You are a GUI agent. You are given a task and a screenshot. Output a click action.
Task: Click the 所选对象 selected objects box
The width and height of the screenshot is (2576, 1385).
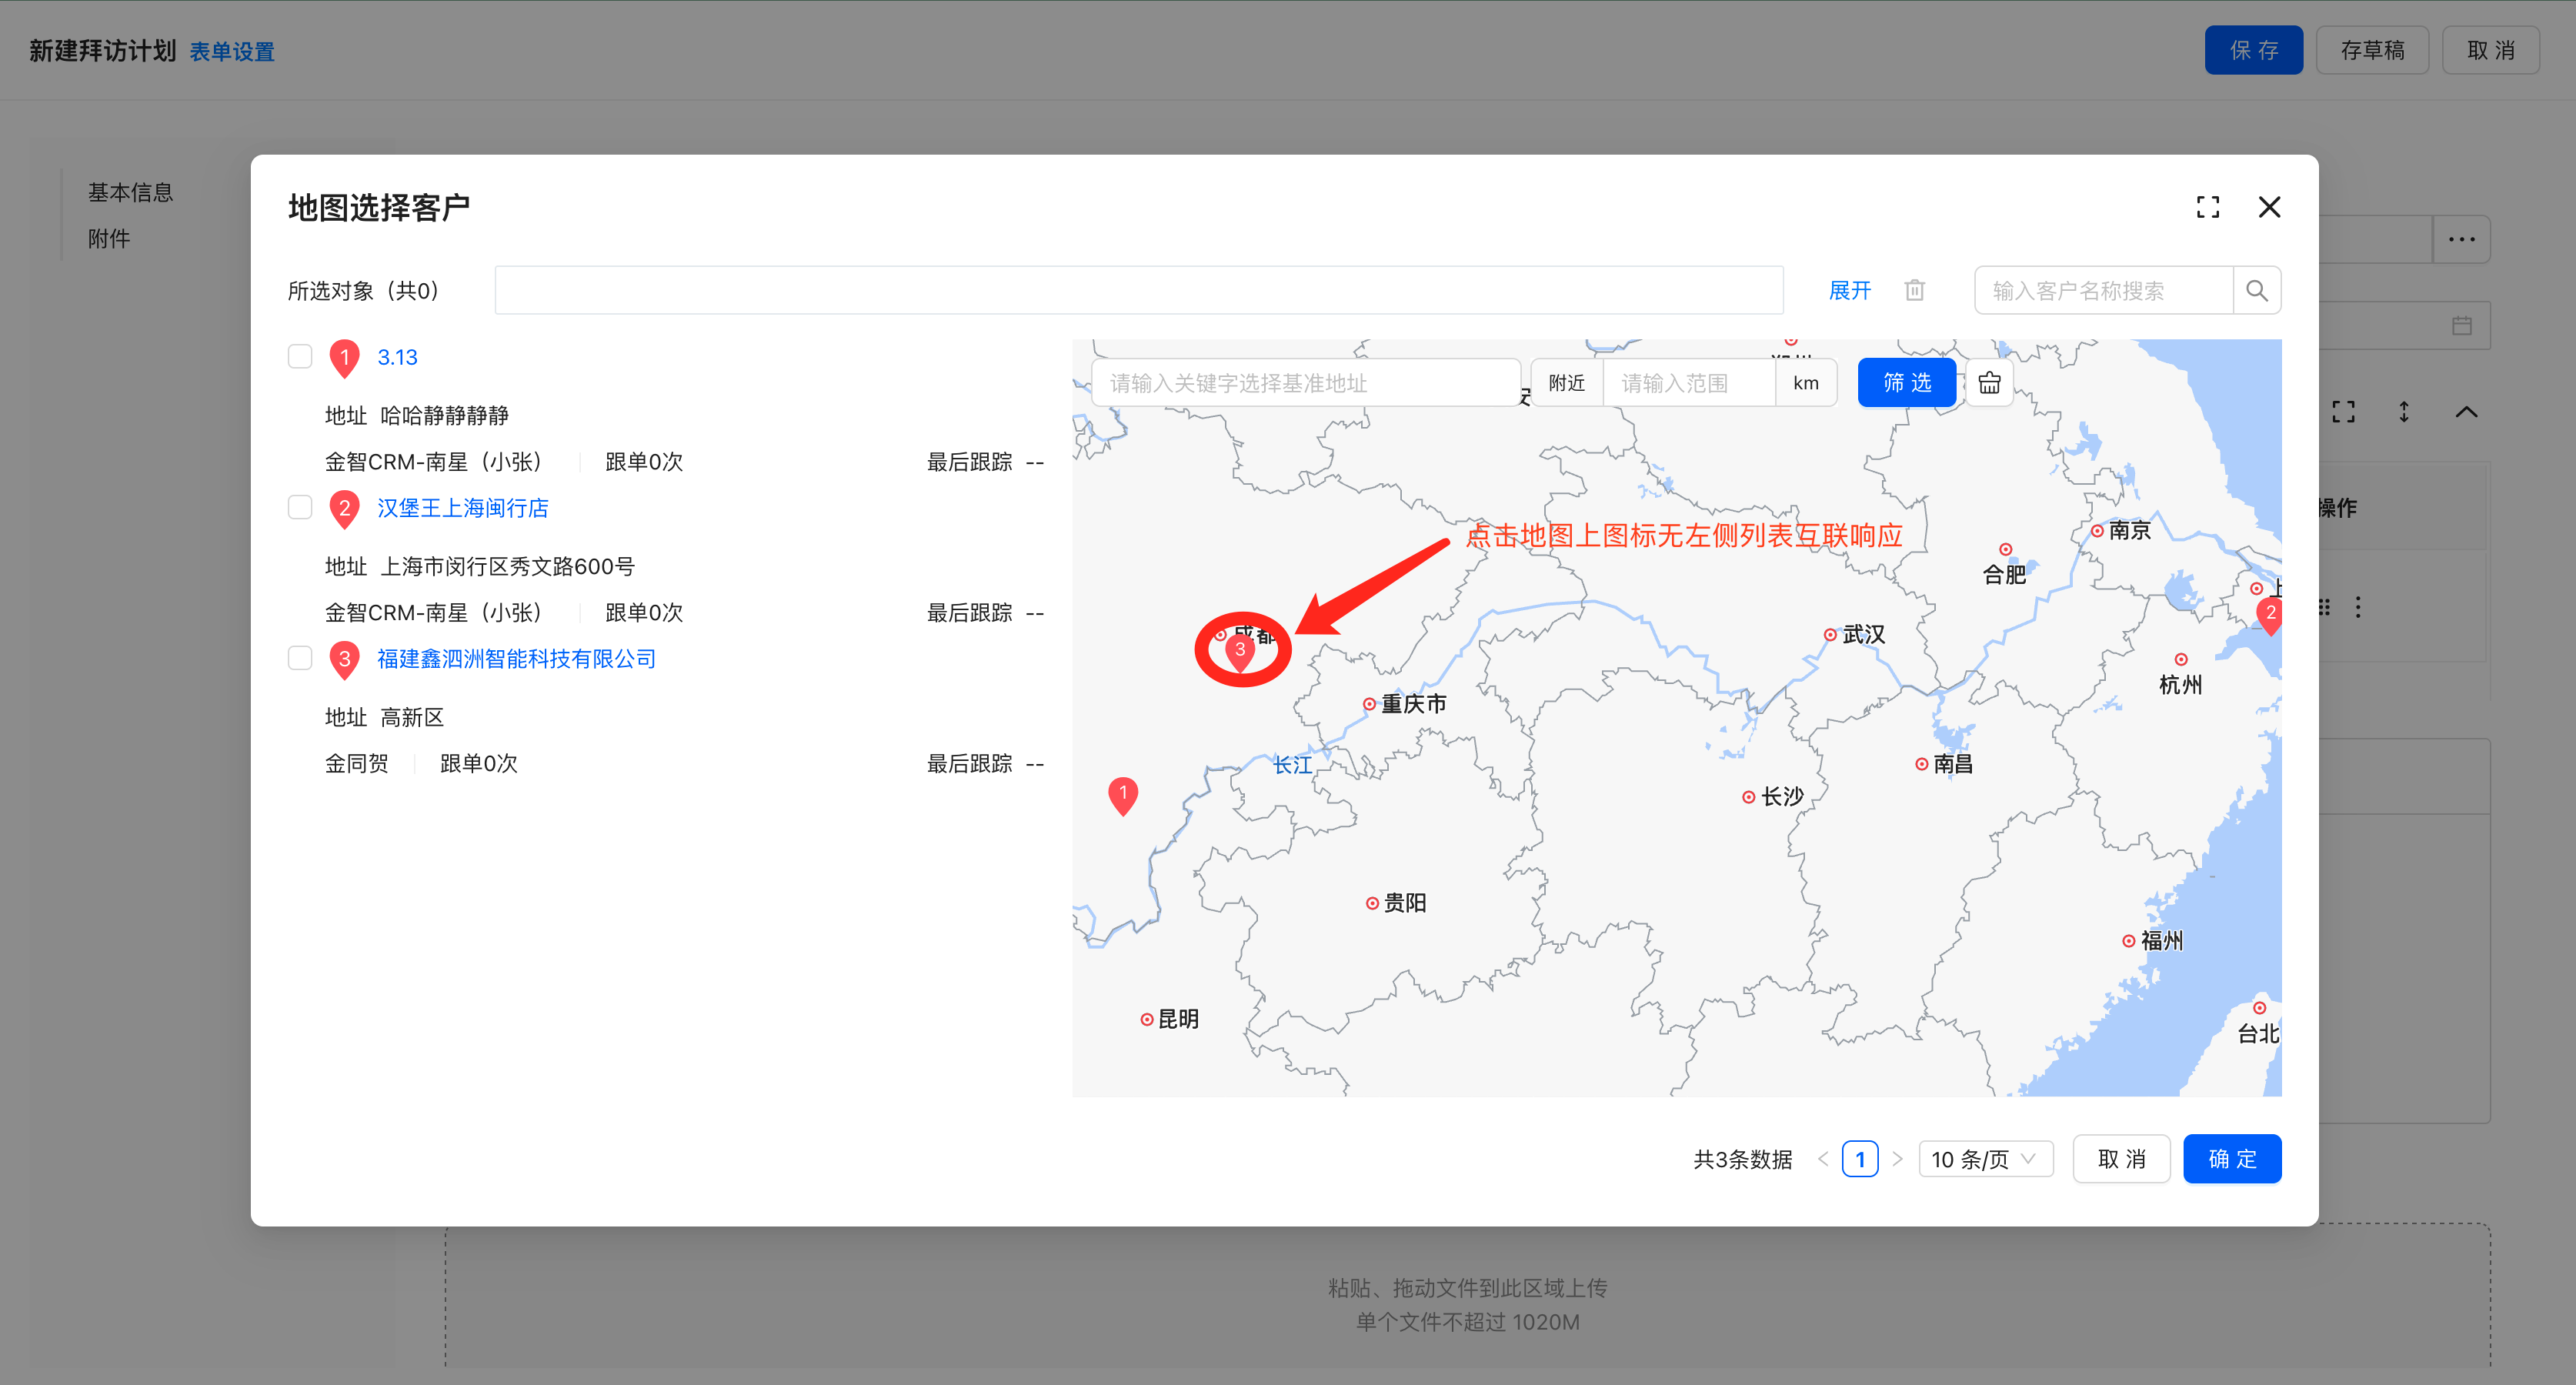tap(1139, 290)
